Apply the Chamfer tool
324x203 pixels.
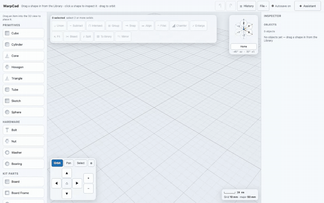click(x=179, y=26)
